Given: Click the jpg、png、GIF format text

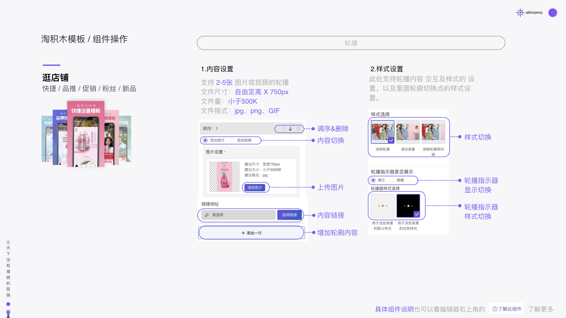Looking at the screenshot, I should click(x=257, y=111).
